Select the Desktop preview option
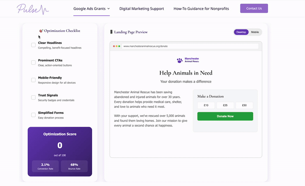This screenshot has height=186, width=305. pyautogui.click(x=241, y=32)
